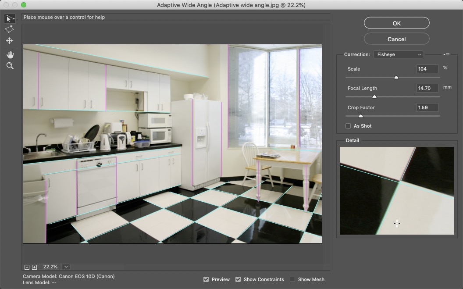The image size is (463, 289).
Task: Open the correction panel flyout menu
Action: 446,55
